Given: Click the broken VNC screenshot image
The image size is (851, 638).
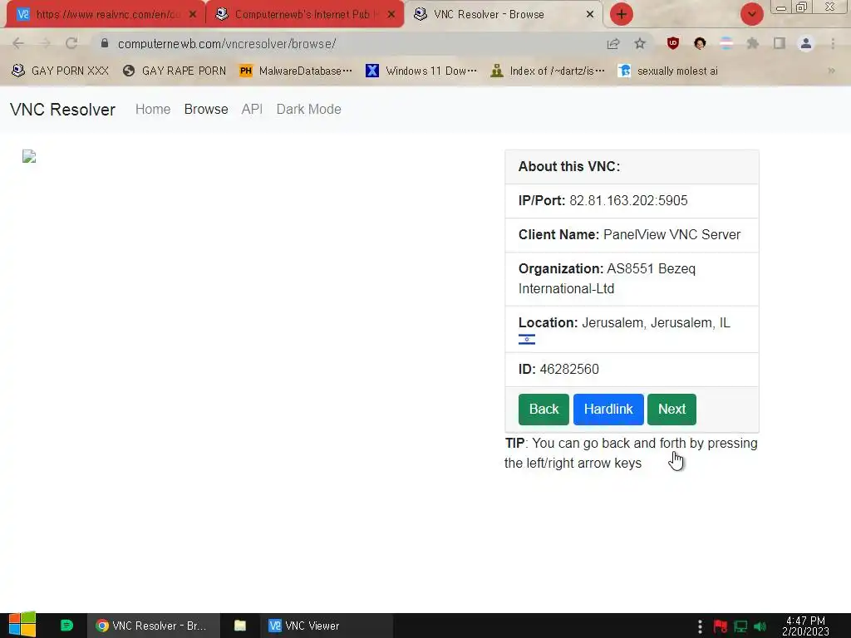Looking at the screenshot, I should 29,156.
